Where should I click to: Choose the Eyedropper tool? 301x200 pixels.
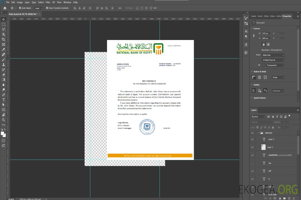pos(4,49)
